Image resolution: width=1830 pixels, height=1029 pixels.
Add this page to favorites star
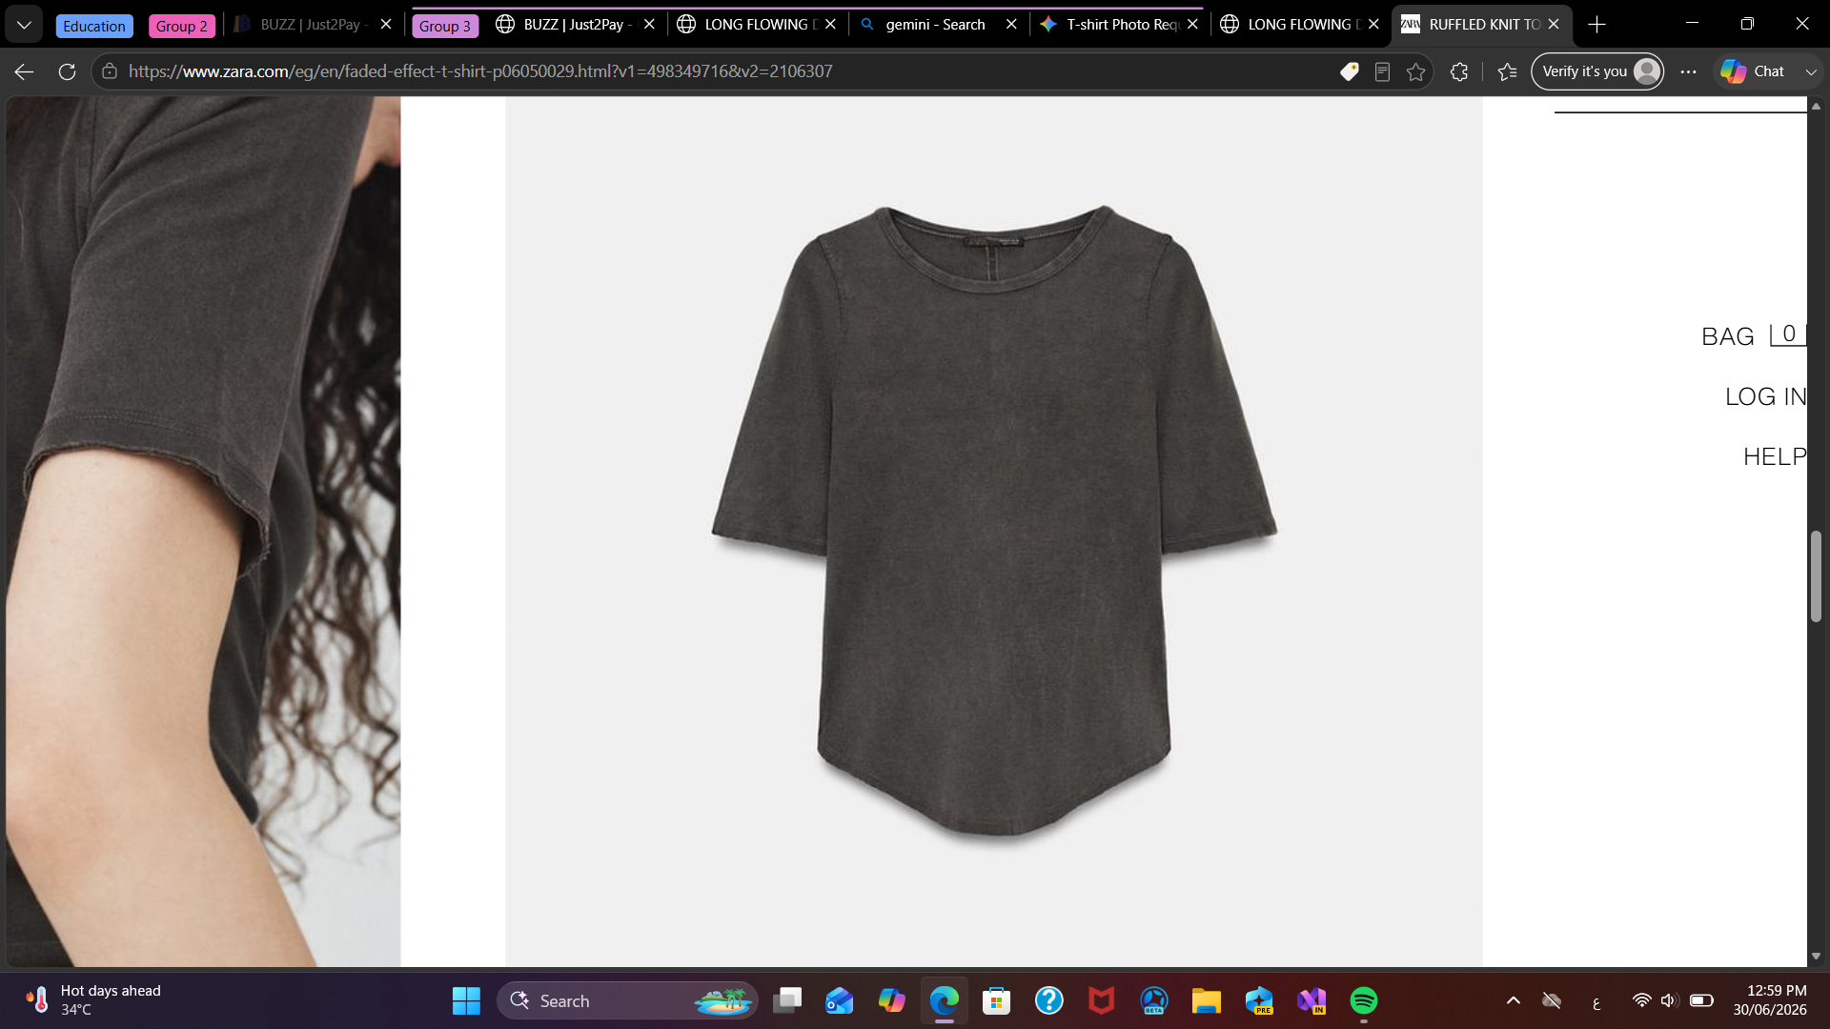pyautogui.click(x=1416, y=71)
